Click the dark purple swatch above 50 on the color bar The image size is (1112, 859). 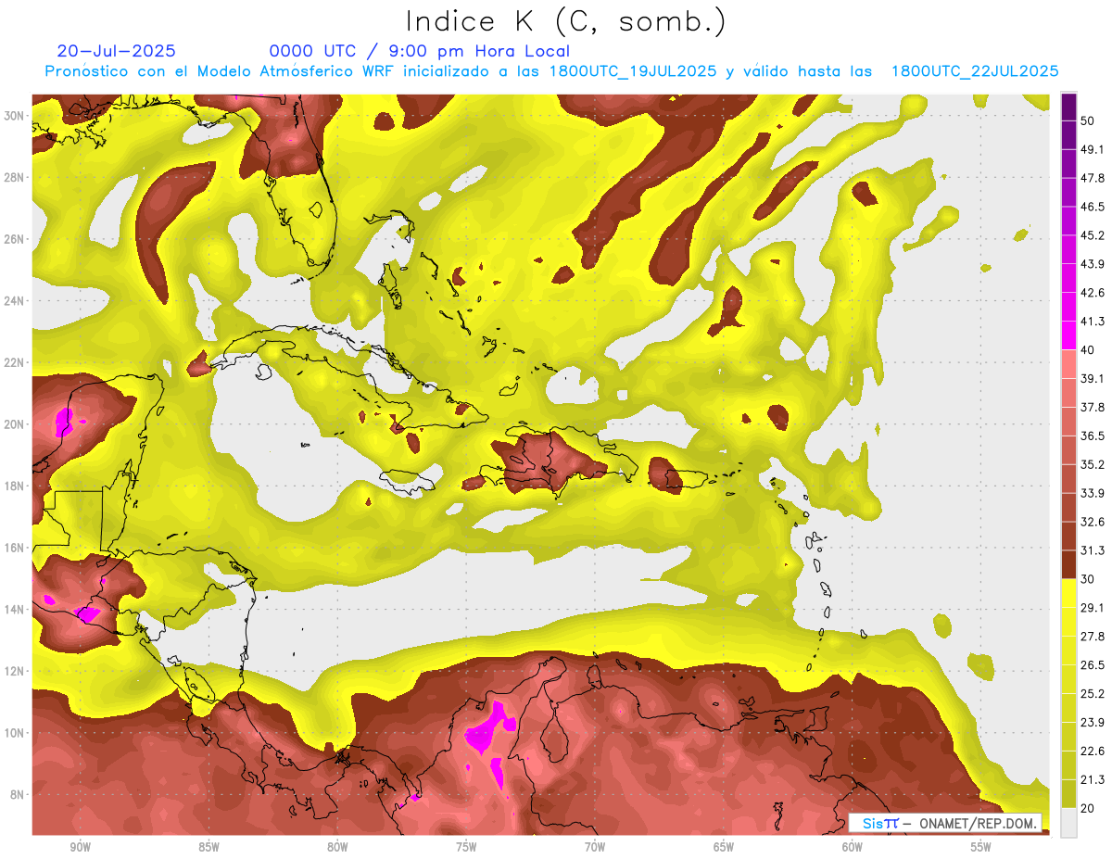tap(1068, 107)
